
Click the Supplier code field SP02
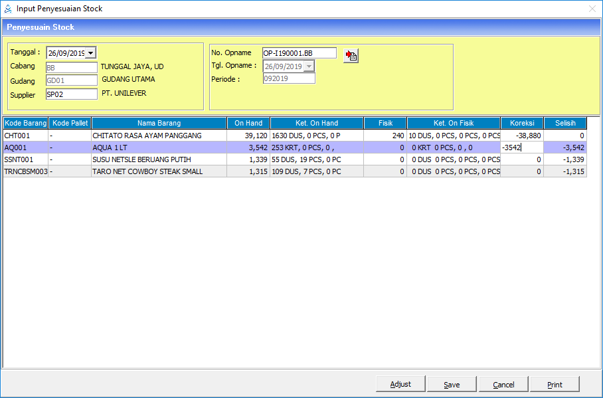point(71,94)
